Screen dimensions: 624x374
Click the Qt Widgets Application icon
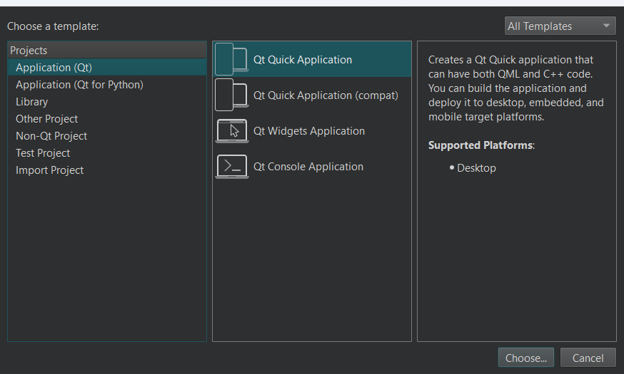232,130
